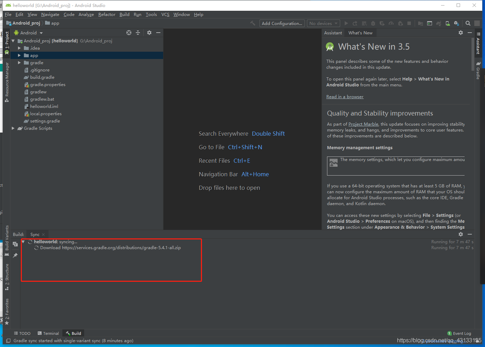Click the Make Project hammer icon
The width and height of the screenshot is (485, 347).
coord(253,23)
